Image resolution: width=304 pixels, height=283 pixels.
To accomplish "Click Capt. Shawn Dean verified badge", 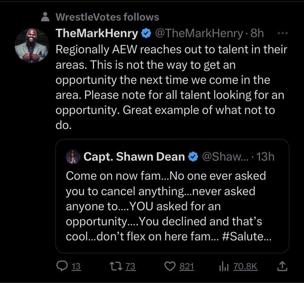I will pos(193,157).
